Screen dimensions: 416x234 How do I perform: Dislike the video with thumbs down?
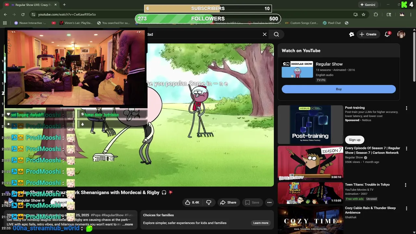tap(209, 202)
